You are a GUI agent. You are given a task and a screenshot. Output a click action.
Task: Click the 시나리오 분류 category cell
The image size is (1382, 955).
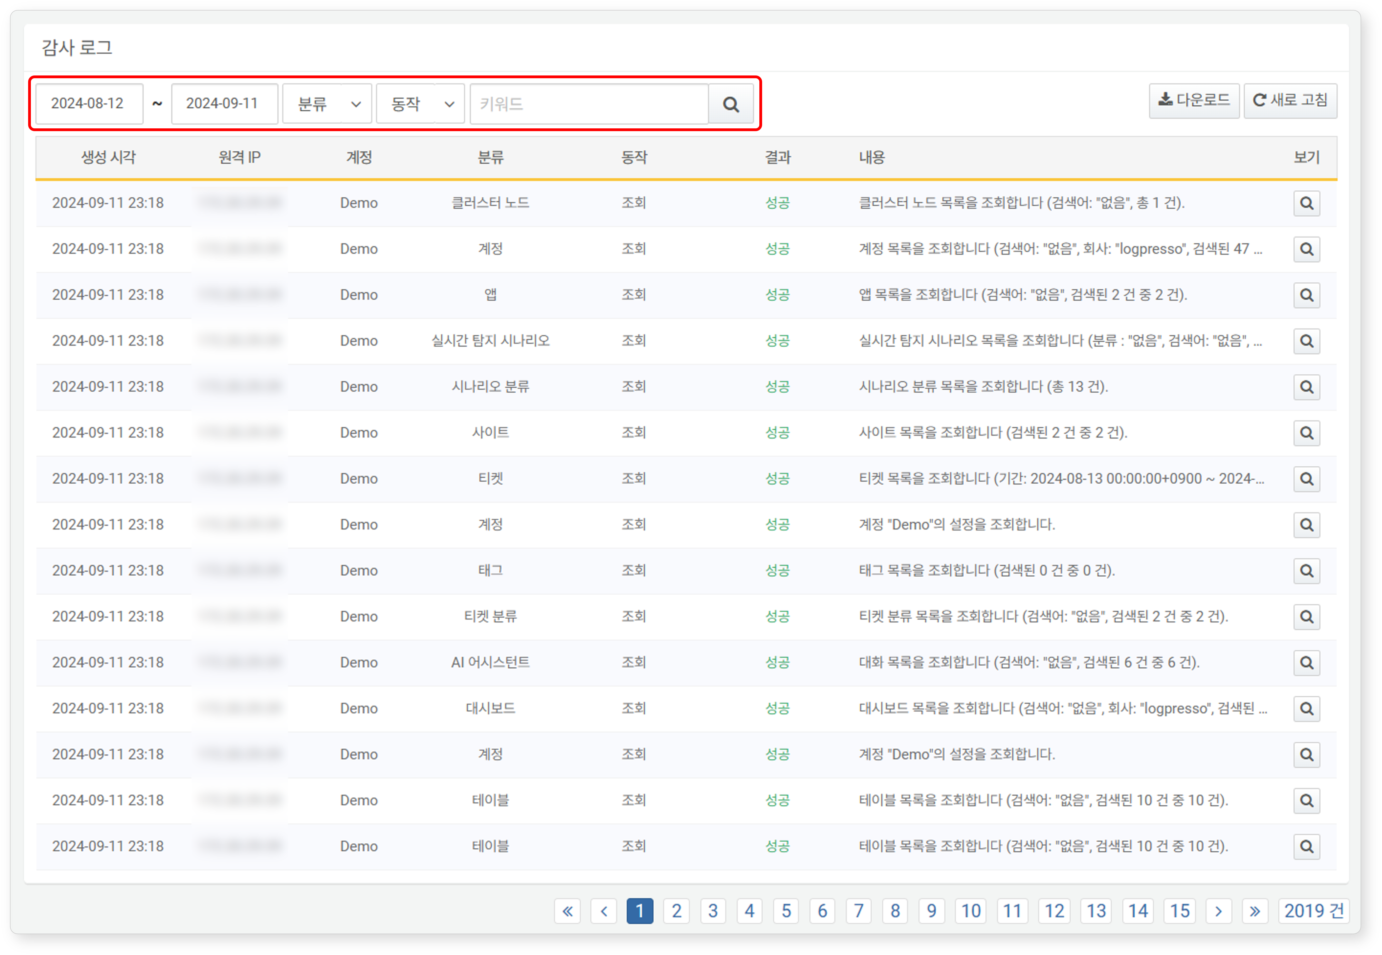pos(490,387)
